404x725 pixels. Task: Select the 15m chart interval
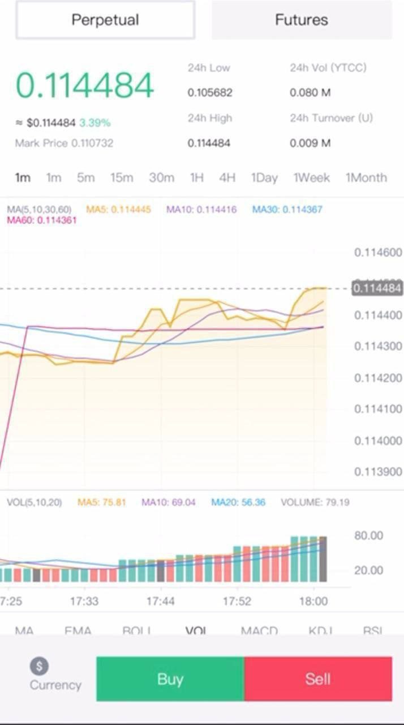(x=121, y=178)
